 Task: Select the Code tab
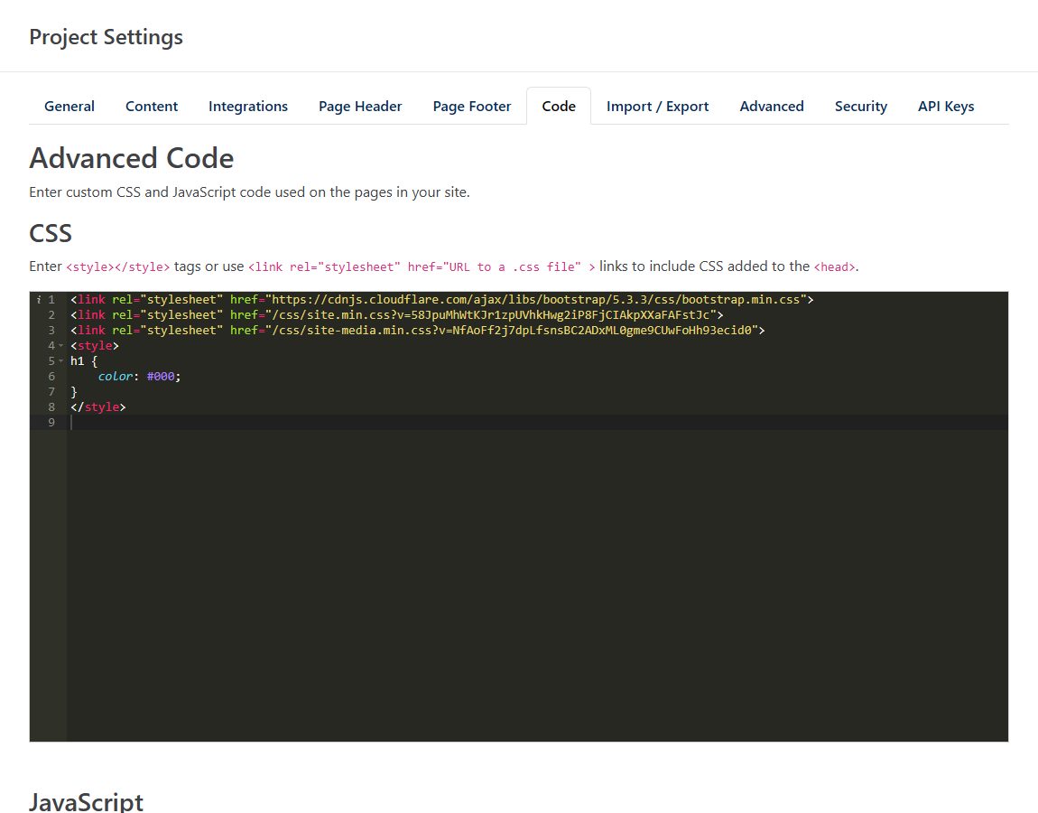pos(559,106)
